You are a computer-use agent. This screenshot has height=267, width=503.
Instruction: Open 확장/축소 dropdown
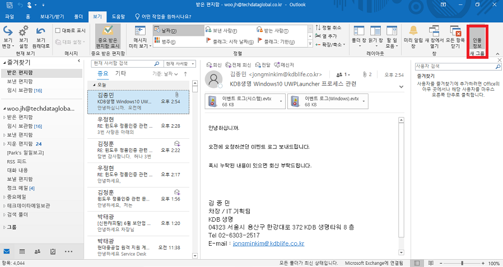[330, 44]
